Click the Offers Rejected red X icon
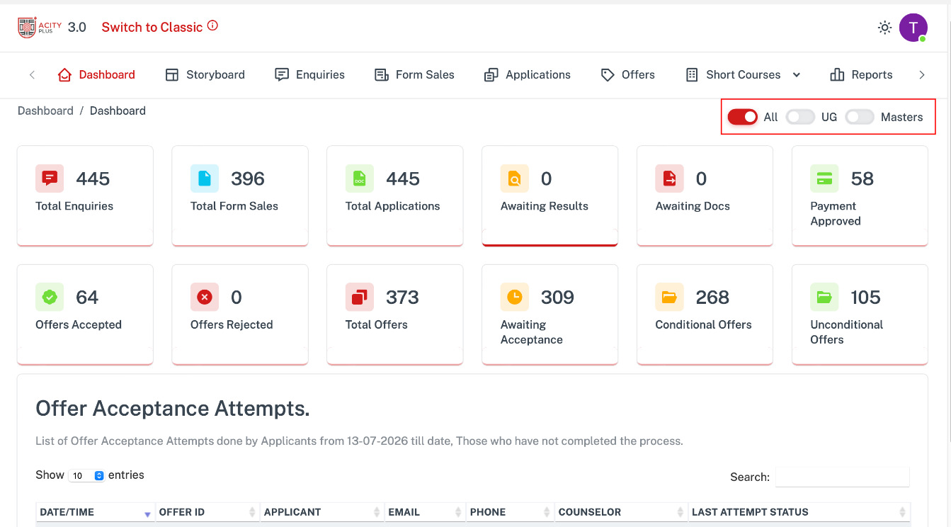Screen dimensions: 951x527 click(205, 297)
